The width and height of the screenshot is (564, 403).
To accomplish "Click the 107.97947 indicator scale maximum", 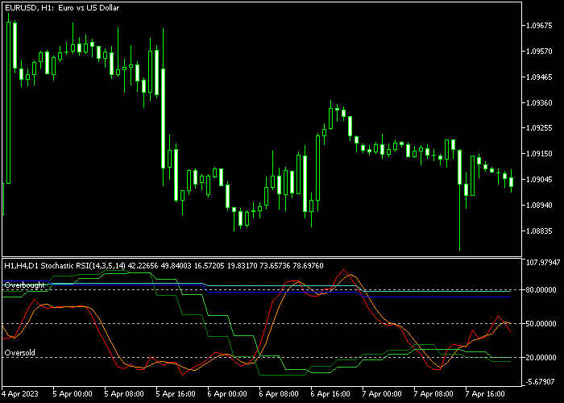I will pyautogui.click(x=543, y=262).
